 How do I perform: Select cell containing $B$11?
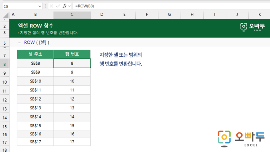tap(35, 90)
